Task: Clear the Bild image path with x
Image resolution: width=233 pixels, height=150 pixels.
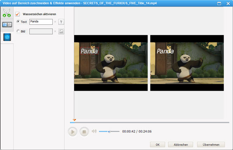Action: click(55, 31)
